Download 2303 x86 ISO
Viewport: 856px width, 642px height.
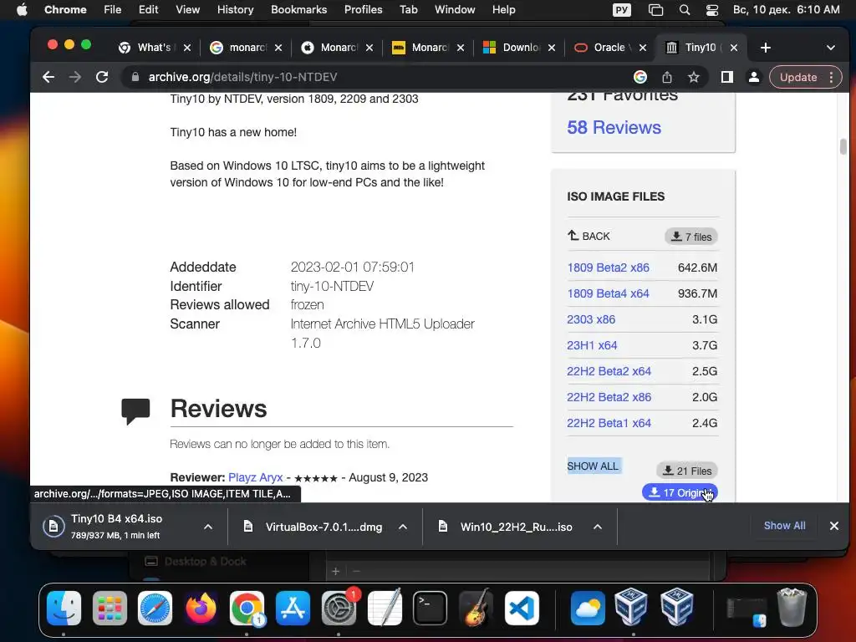click(x=591, y=319)
